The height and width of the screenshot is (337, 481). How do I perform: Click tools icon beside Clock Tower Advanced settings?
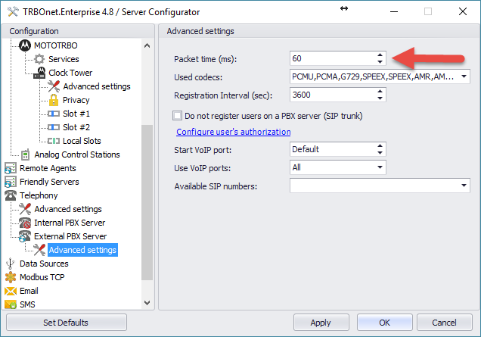54,86
